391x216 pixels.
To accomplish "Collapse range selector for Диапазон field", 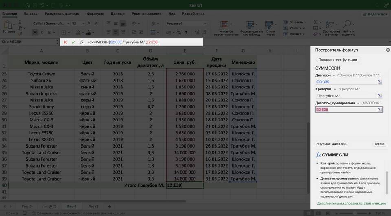I will point(379,82).
